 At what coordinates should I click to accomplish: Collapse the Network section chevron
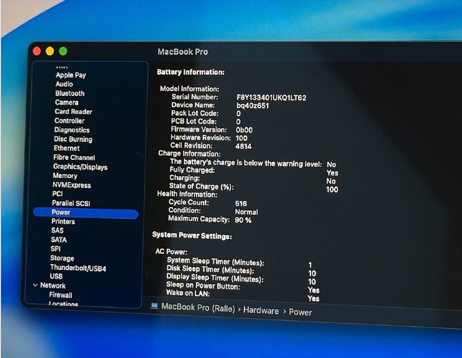coord(35,285)
